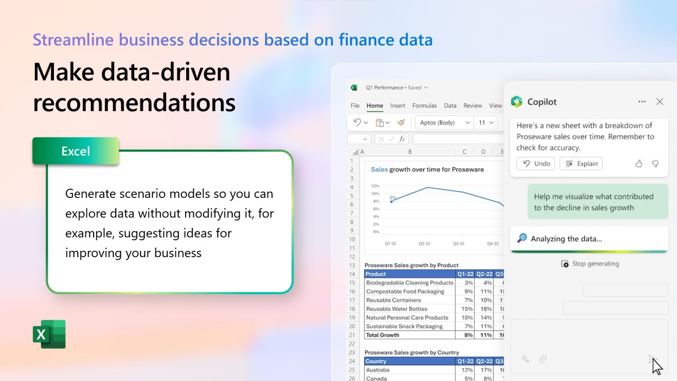Click Proseware Sales growth by Country title
The height and width of the screenshot is (381, 677).
tap(411, 352)
